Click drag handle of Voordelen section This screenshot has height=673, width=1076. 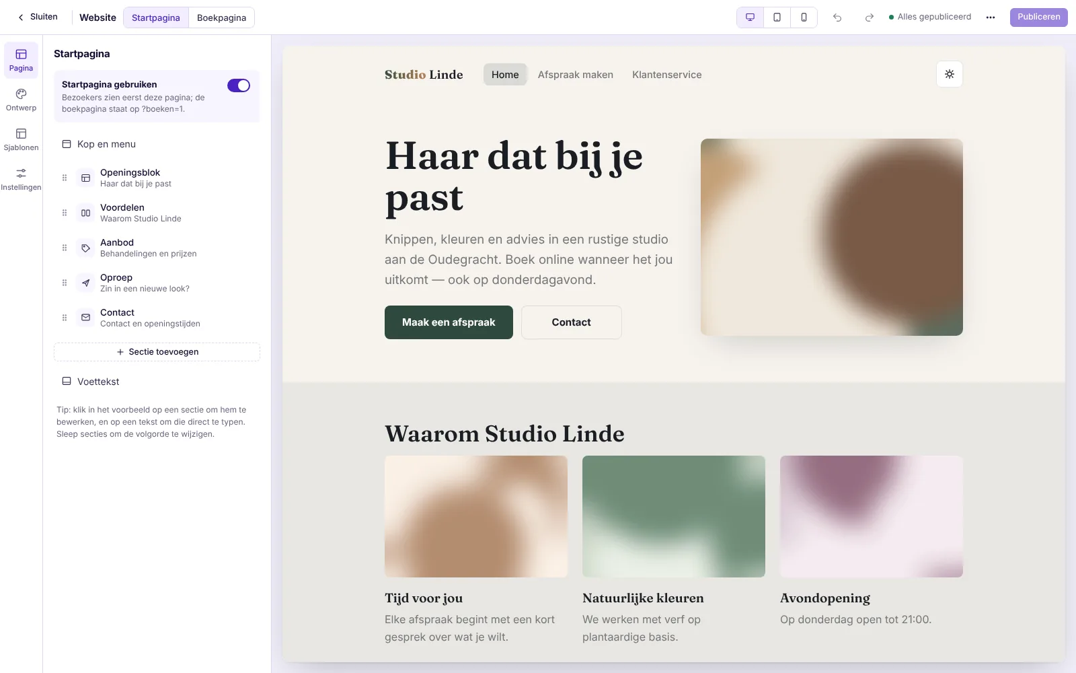65,213
